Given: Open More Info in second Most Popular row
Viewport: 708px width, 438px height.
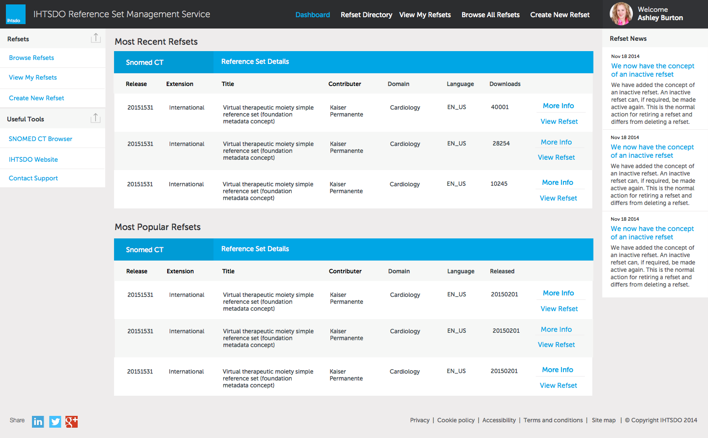Looking at the screenshot, I should pyautogui.click(x=556, y=329).
